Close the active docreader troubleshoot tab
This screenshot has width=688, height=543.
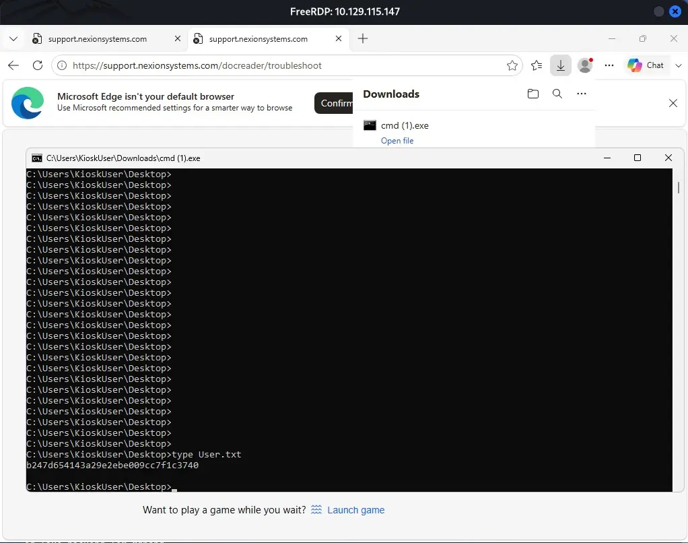coord(339,38)
